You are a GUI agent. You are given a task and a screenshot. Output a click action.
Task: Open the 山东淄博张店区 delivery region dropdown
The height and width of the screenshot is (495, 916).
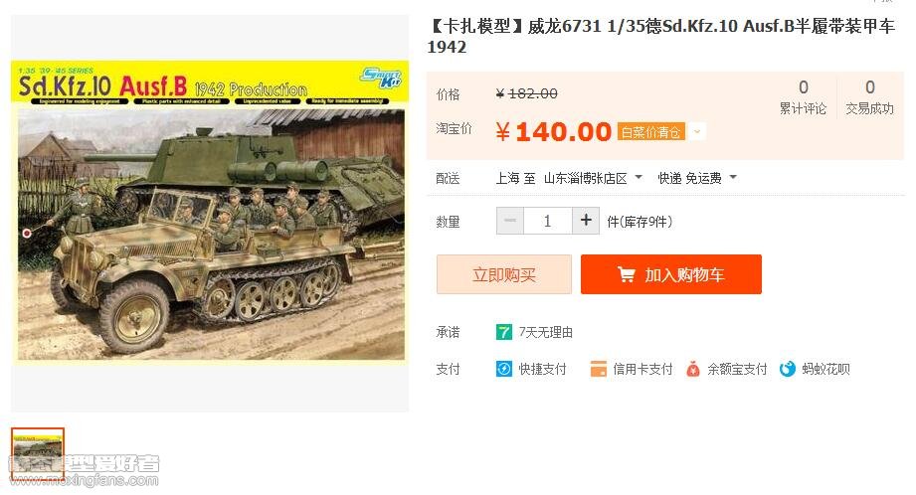593,178
